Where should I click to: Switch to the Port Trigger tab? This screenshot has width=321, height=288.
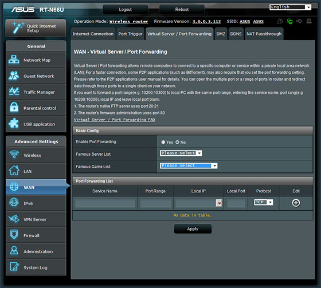click(130, 34)
